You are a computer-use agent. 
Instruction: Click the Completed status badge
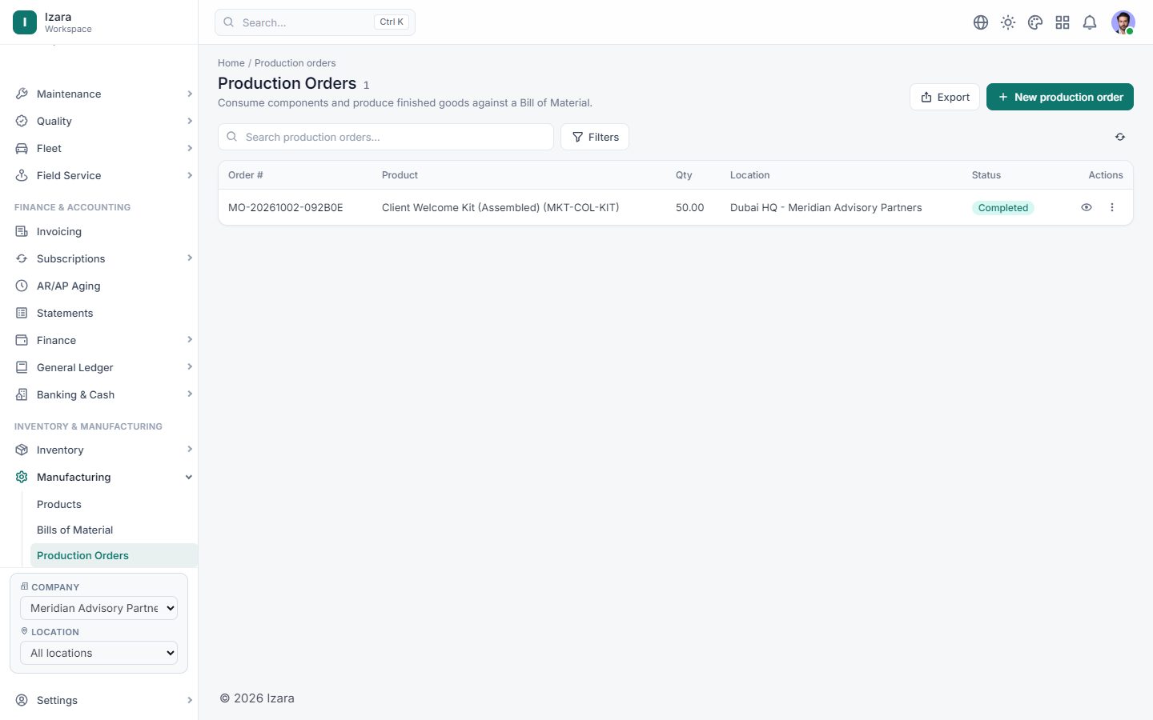(1003, 207)
